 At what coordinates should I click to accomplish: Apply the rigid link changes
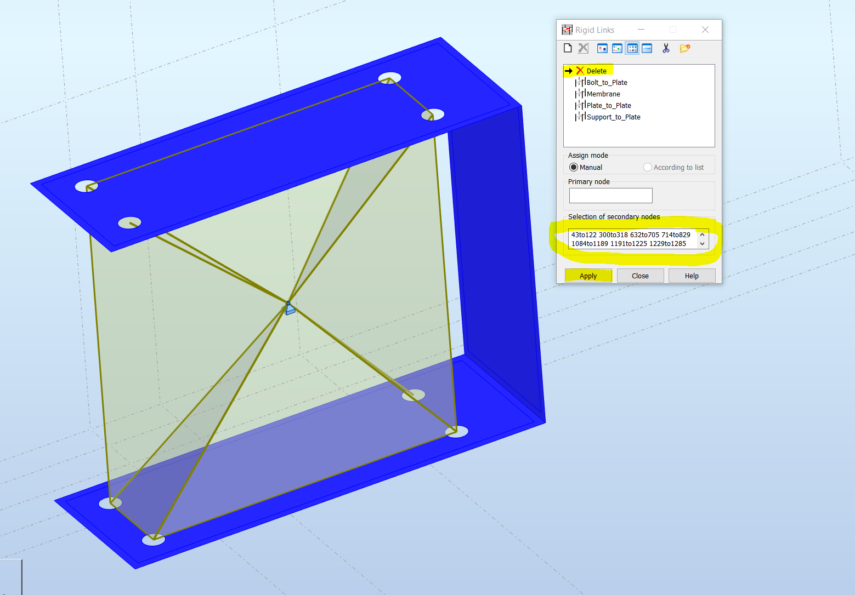click(588, 276)
